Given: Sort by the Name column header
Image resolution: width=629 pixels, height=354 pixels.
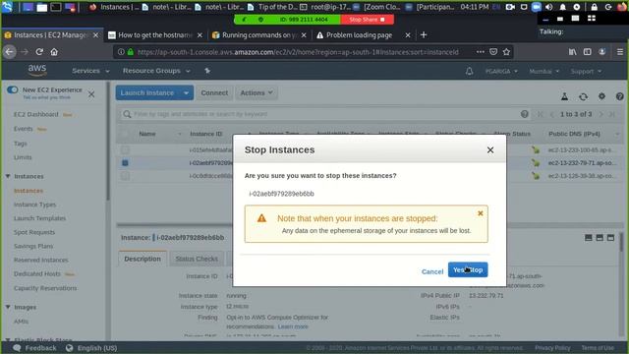Looking at the screenshot, I should click(147, 134).
